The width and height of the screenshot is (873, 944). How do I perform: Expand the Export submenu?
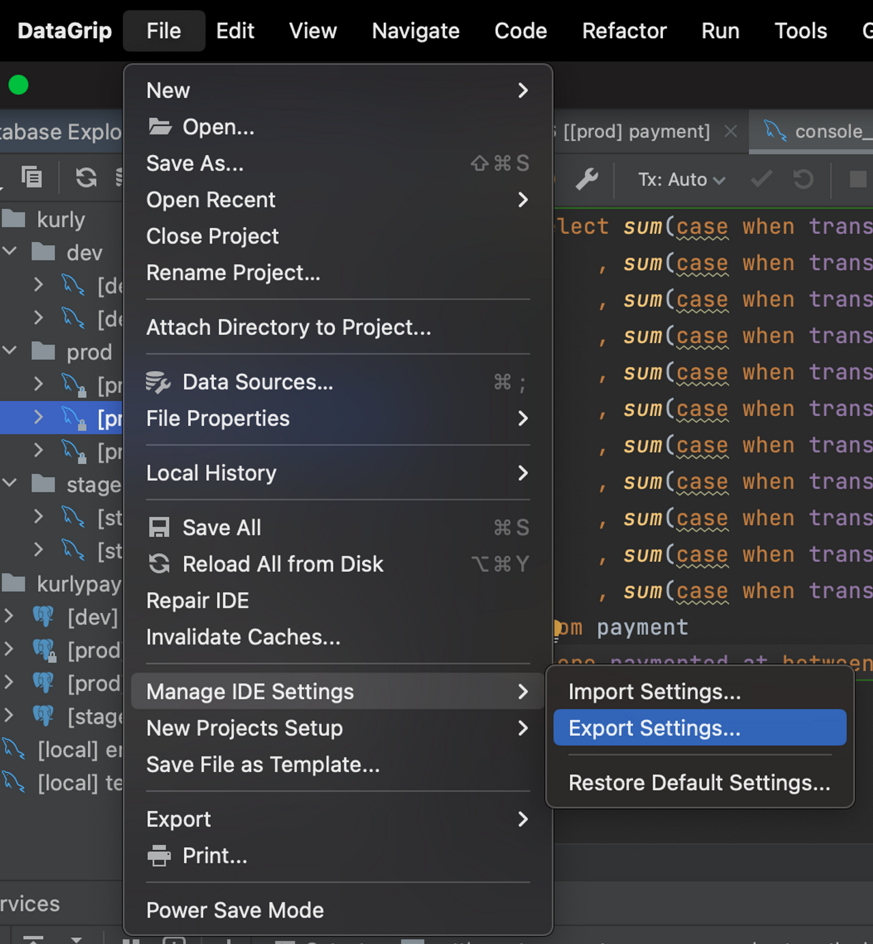pos(338,818)
